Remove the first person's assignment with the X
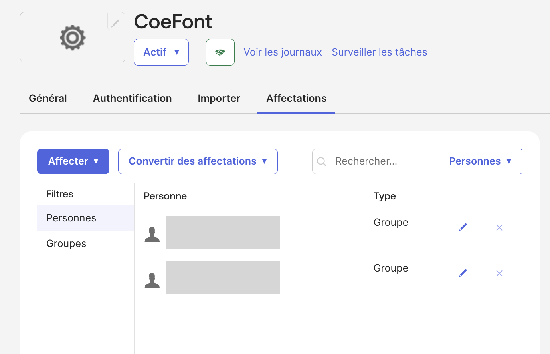The height and width of the screenshot is (354, 550). coord(499,227)
